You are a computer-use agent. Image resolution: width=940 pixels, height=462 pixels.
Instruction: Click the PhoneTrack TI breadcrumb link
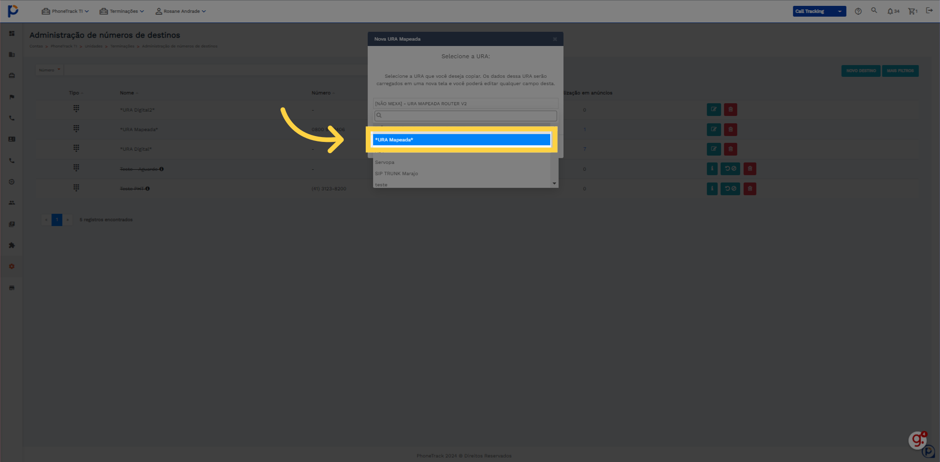point(64,46)
